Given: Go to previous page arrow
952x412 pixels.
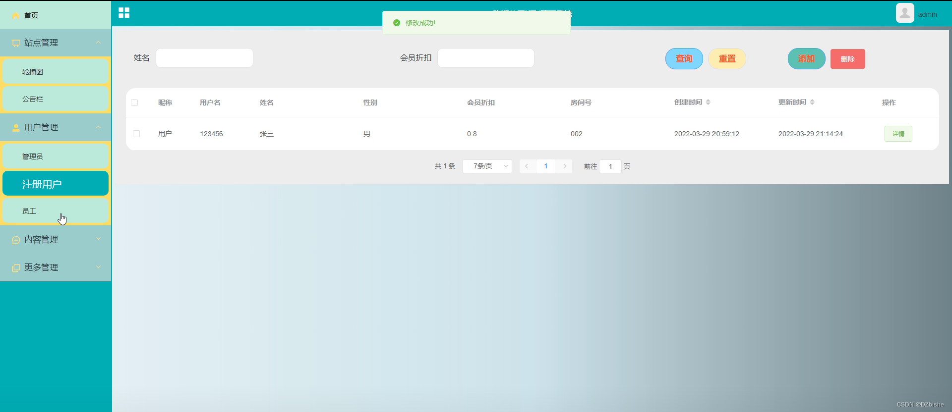Looking at the screenshot, I should 527,166.
